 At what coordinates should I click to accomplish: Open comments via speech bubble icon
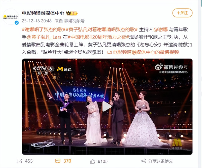coord(58,161)
